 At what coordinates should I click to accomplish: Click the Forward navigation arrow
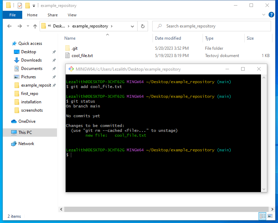[20, 26]
